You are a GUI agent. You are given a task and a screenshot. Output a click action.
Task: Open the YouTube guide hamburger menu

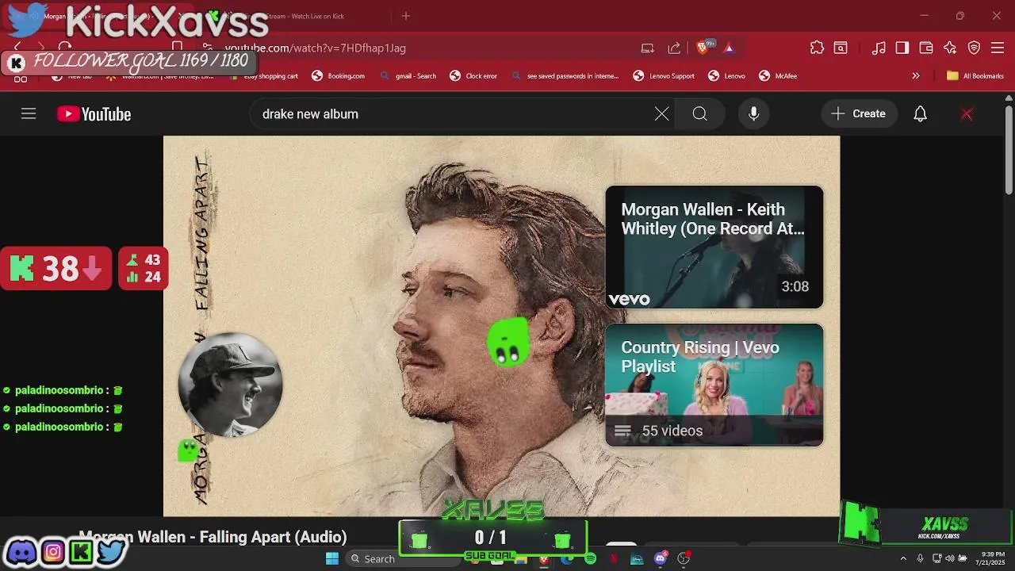point(29,114)
